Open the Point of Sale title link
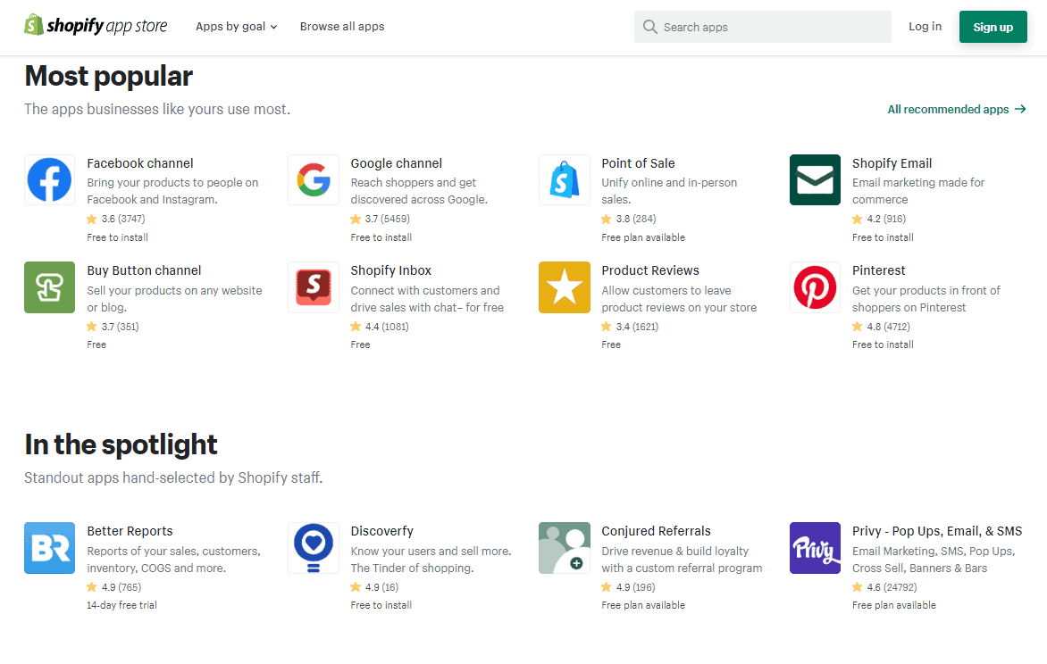 coord(638,163)
